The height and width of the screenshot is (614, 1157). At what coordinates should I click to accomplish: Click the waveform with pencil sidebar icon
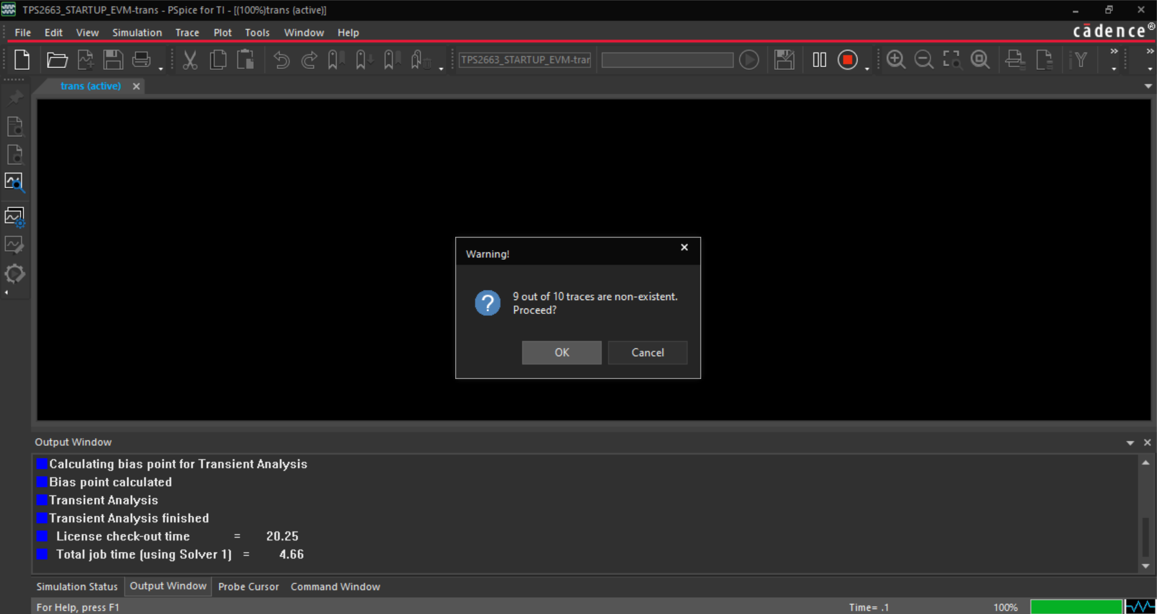(x=14, y=245)
